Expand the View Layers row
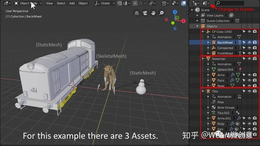Image resolution: width=260 pixels, height=146 pixels. (197, 16)
